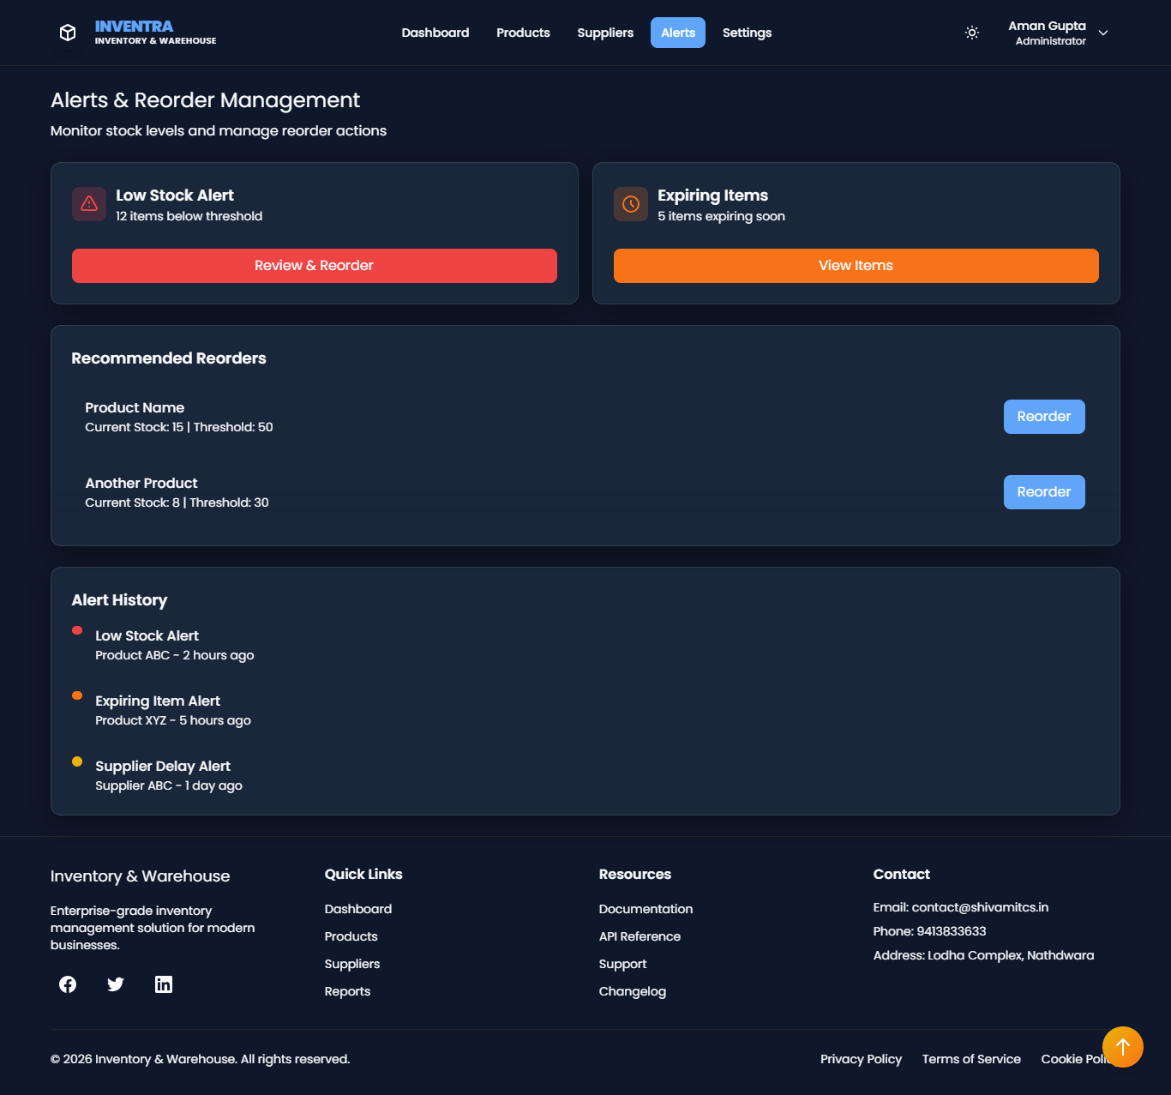Expand the Aman Gupta user menu chevron
The height and width of the screenshot is (1095, 1171).
[1103, 33]
